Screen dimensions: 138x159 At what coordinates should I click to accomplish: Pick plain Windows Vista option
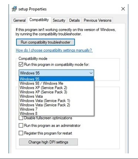[56, 96]
